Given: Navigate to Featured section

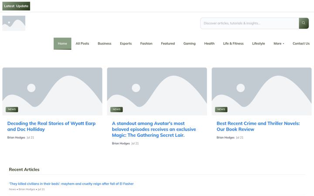Looking at the screenshot, I should click(x=168, y=44).
